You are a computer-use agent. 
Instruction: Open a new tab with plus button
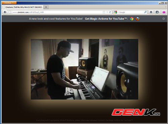(x=46, y=7)
